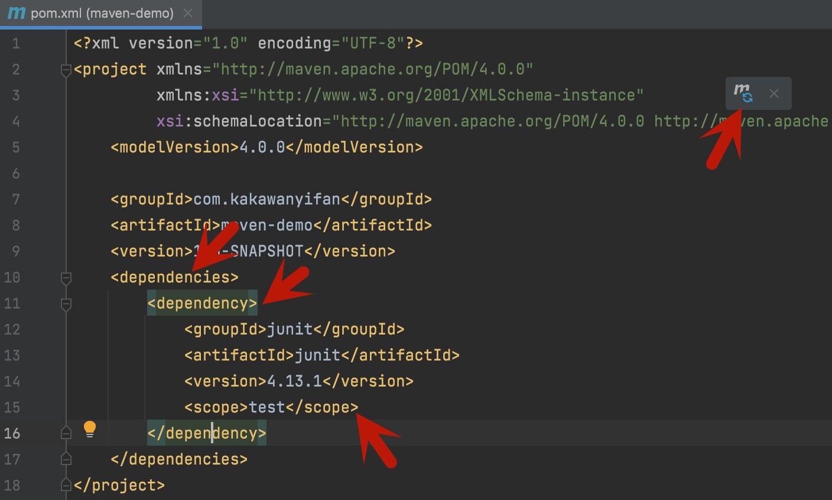Screen dimensions: 832x500
Task: Click line number 1 in the gutter
Action: 15,44
